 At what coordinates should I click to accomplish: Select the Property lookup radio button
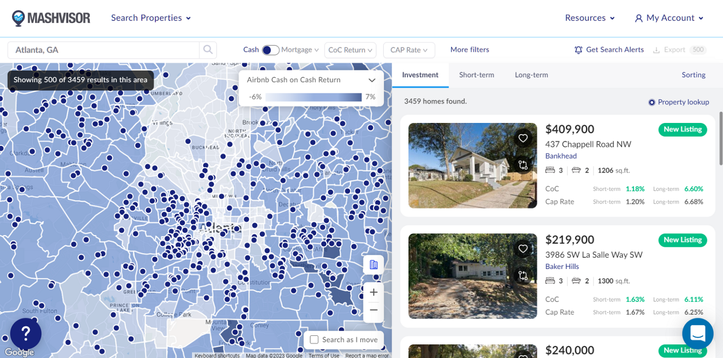point(651,102)
